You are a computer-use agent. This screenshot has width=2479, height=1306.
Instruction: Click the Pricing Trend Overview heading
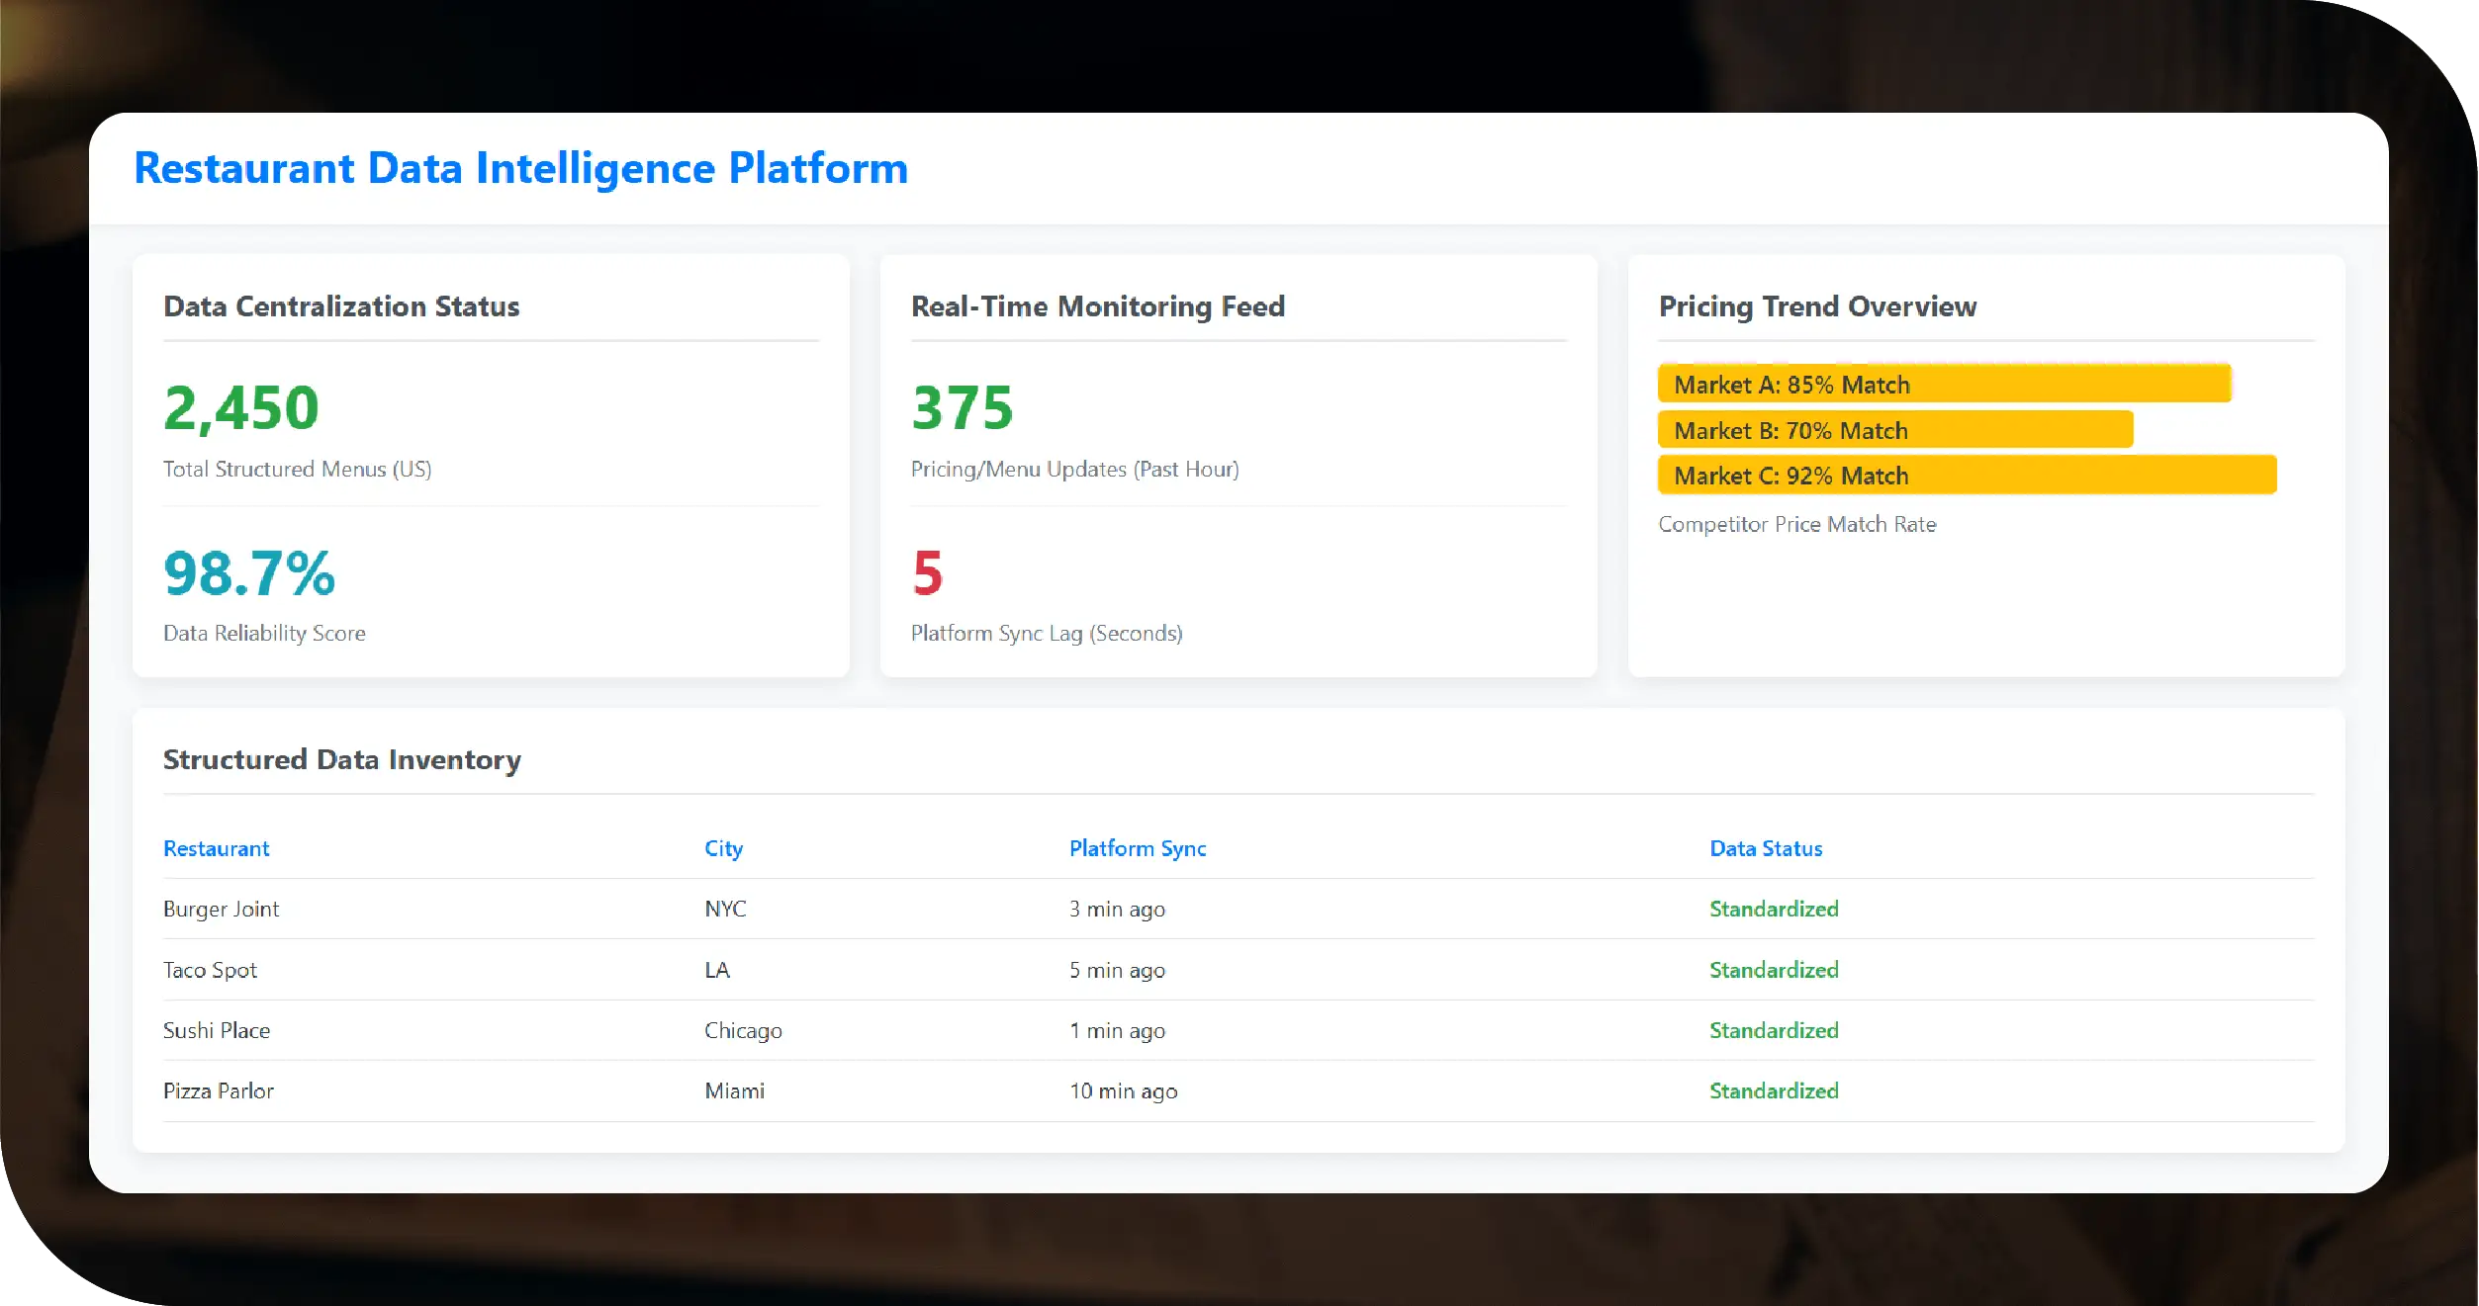1816,306
